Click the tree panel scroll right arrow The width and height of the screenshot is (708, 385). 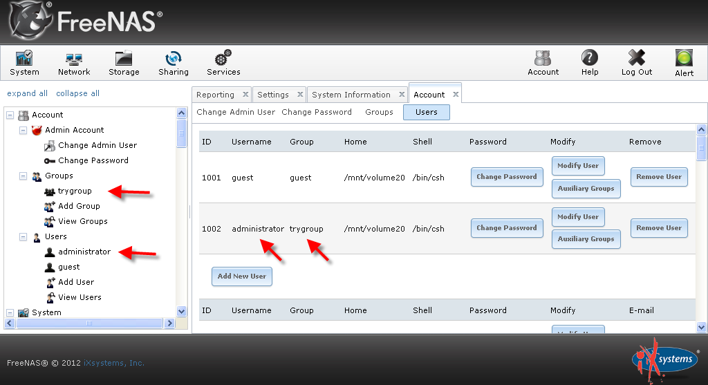click(x=170, y=323)
